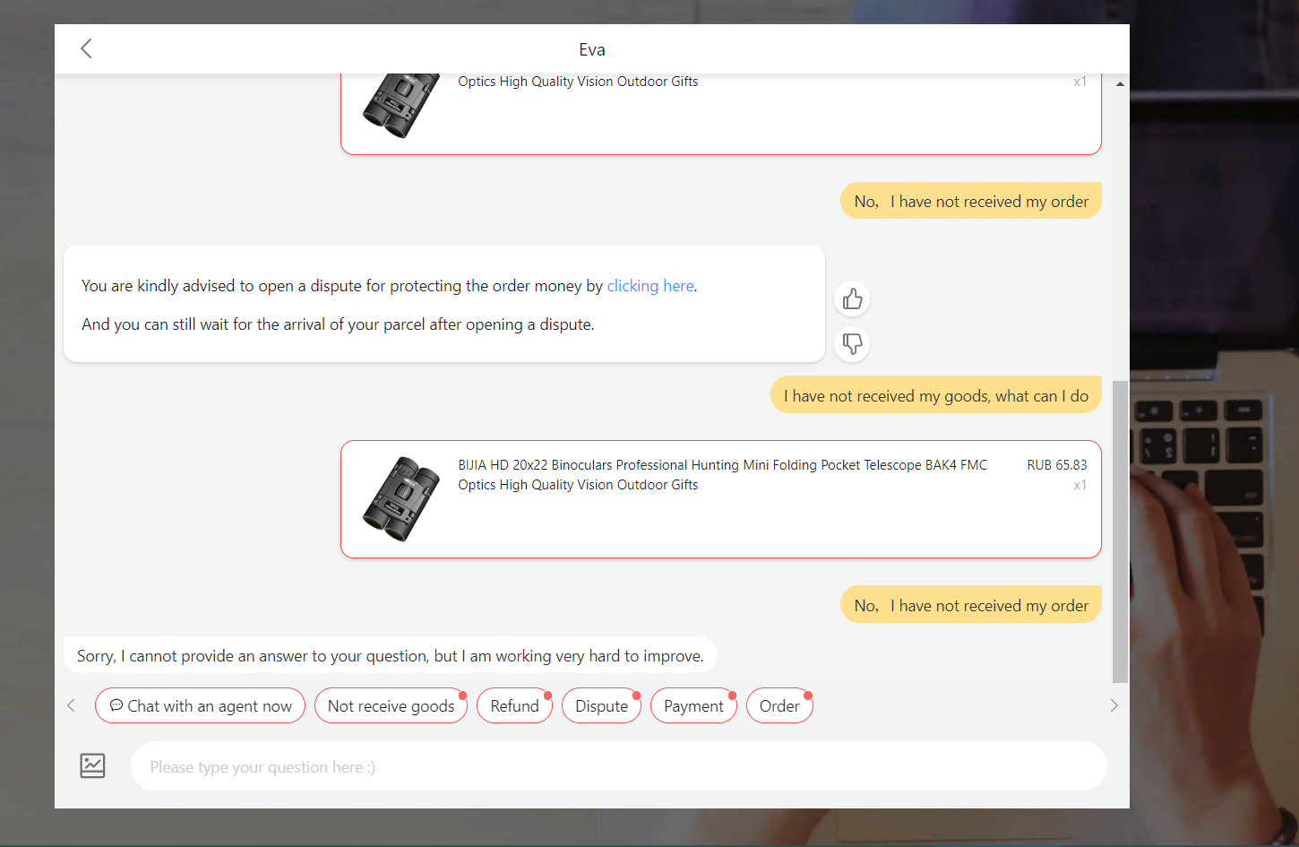This screenshot has height=847, width=1299.
Task: Show previous quick reply suggestions
Action: (72, 705)
